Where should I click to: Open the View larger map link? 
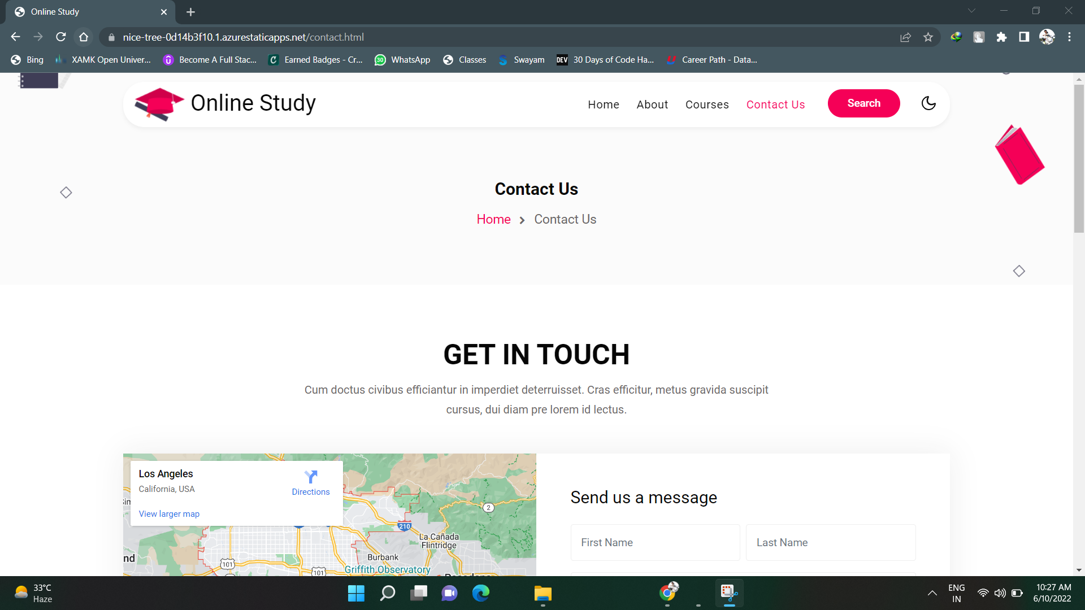[x=169, y=514]
